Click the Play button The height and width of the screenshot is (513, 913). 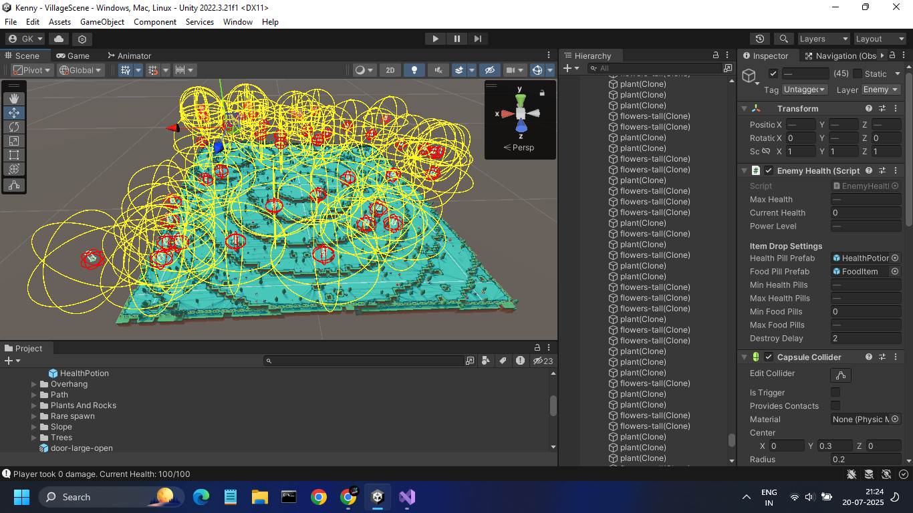point(435,39)
